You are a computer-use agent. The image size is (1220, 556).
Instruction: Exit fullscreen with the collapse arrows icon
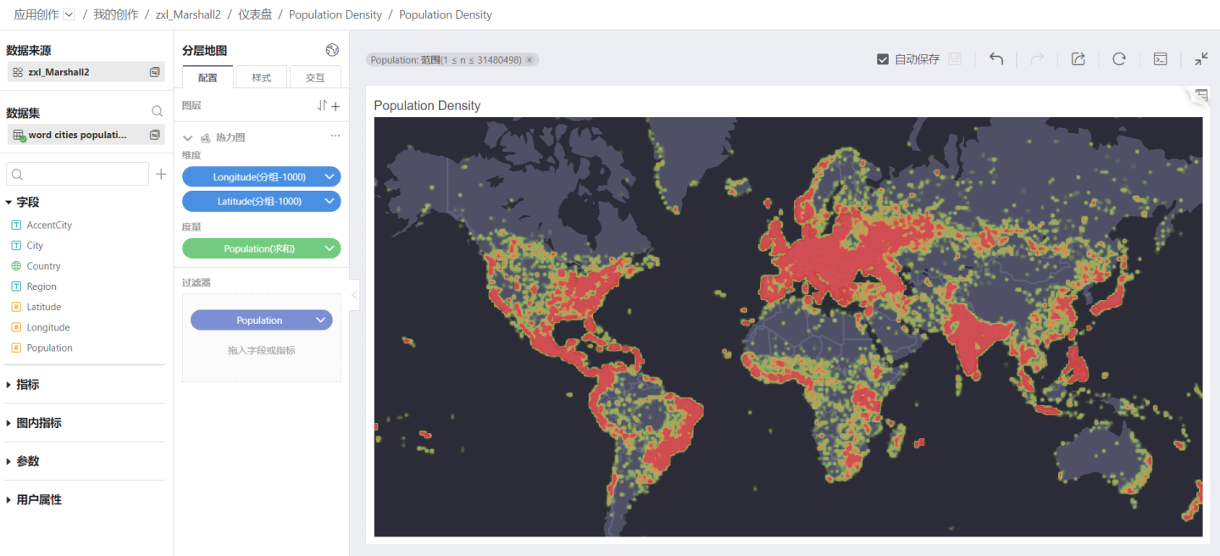click(1201, 59)
